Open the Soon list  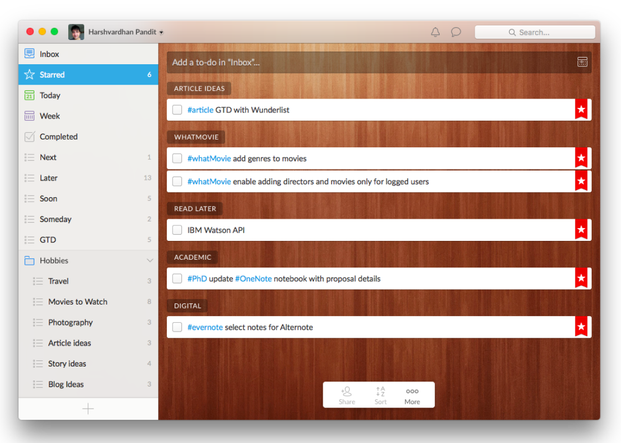(x=88, y=199)
